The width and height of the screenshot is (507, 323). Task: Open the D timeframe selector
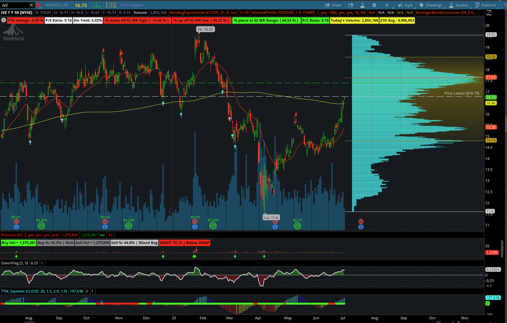click(x=387, y=5)
